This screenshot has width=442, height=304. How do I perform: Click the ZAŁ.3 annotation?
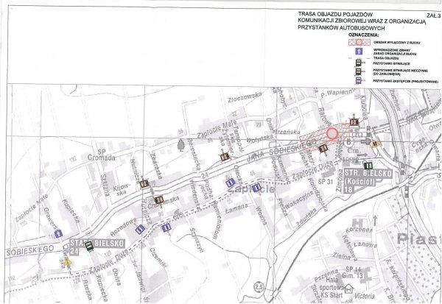[x=433, y=15]
